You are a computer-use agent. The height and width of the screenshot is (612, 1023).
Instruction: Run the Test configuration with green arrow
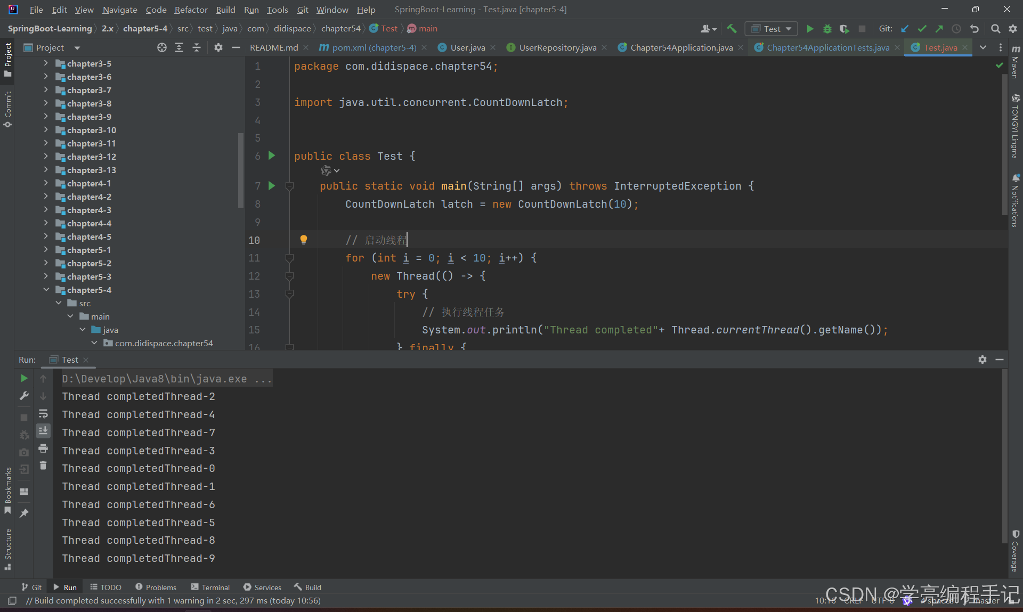point(810,29)
